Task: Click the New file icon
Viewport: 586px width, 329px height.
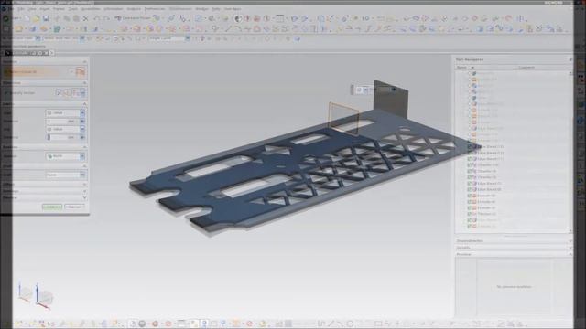Action: 27,18
